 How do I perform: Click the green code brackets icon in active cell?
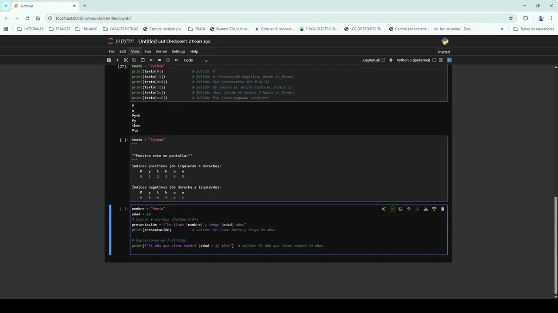click(392, 209)
